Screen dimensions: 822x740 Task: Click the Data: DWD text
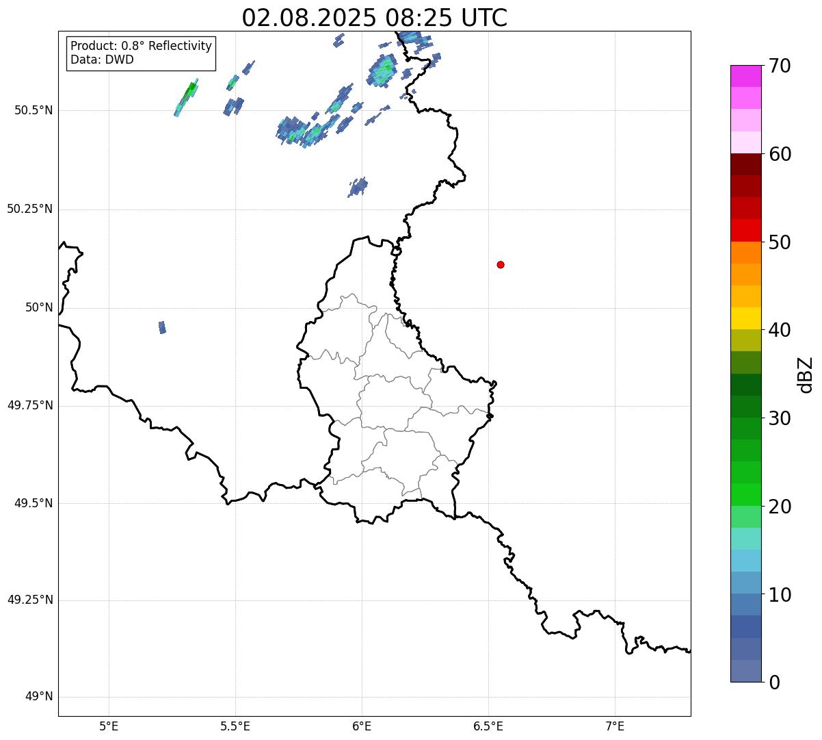click(102, 60)
